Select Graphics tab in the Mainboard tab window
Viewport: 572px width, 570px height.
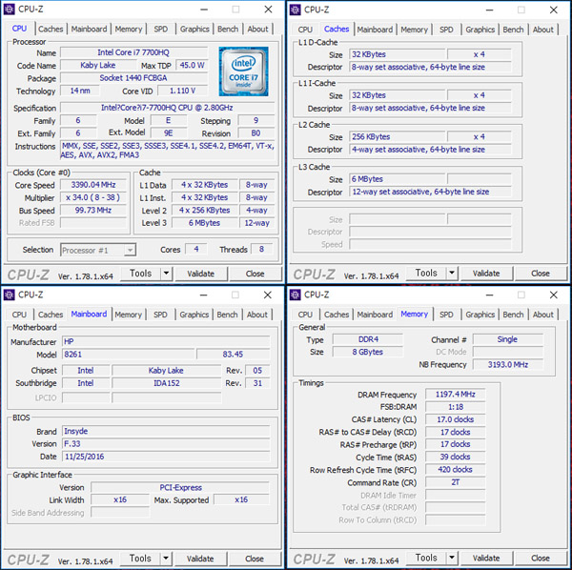click(x=194, y=315)
